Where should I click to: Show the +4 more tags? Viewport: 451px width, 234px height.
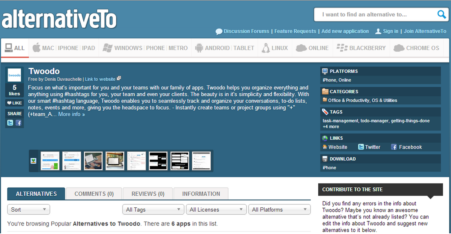pos(331,127)
